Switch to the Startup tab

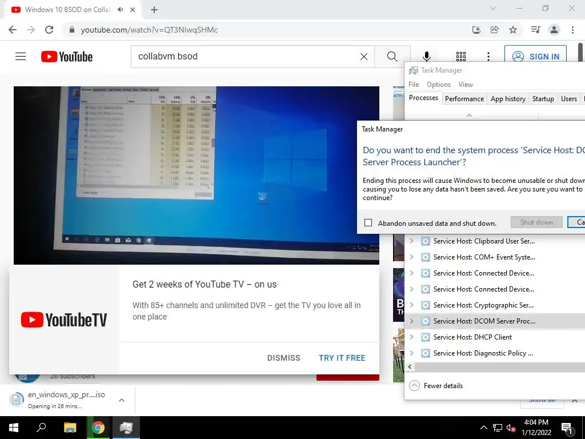coord(543,99)
